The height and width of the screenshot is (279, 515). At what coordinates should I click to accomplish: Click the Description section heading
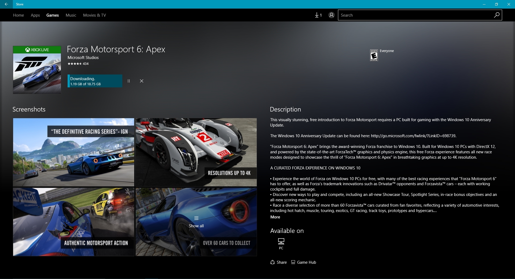tap(285, 109)
